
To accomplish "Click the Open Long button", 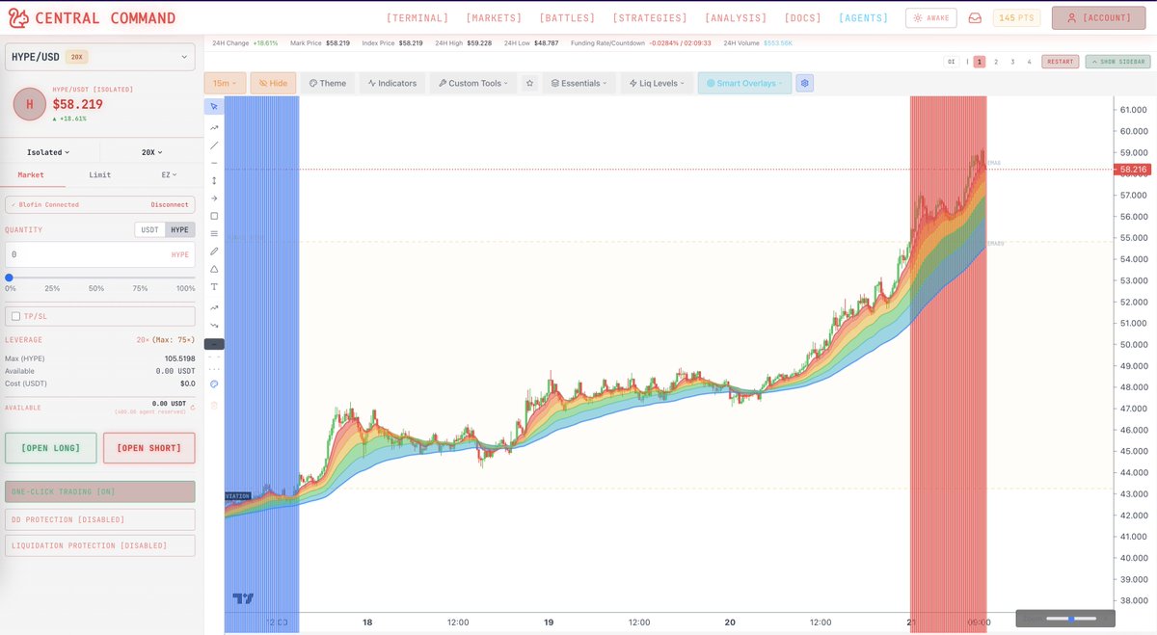I will click(x=51, y=448).
